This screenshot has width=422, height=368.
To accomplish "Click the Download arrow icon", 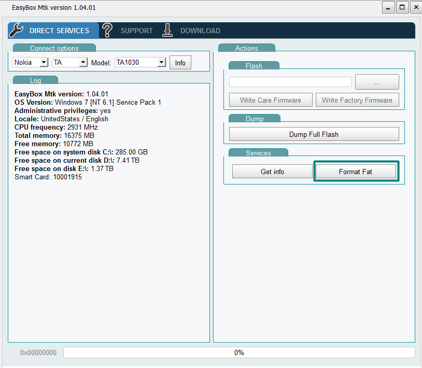I will [167, 30].
